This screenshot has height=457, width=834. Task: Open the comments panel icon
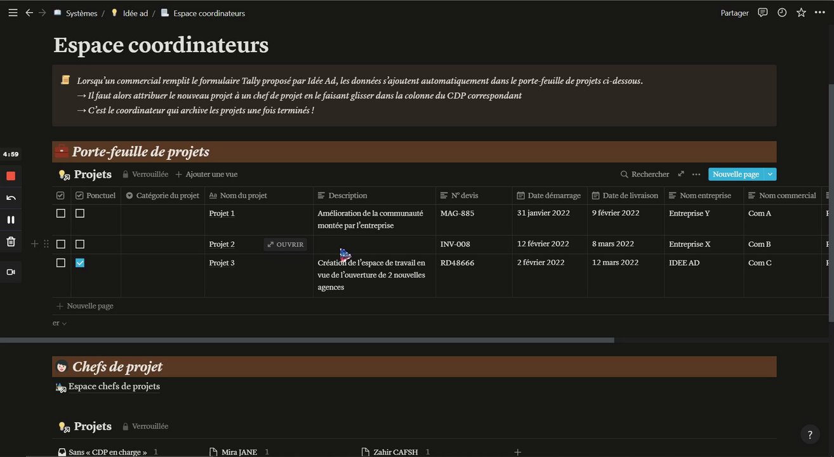point(763,13)
